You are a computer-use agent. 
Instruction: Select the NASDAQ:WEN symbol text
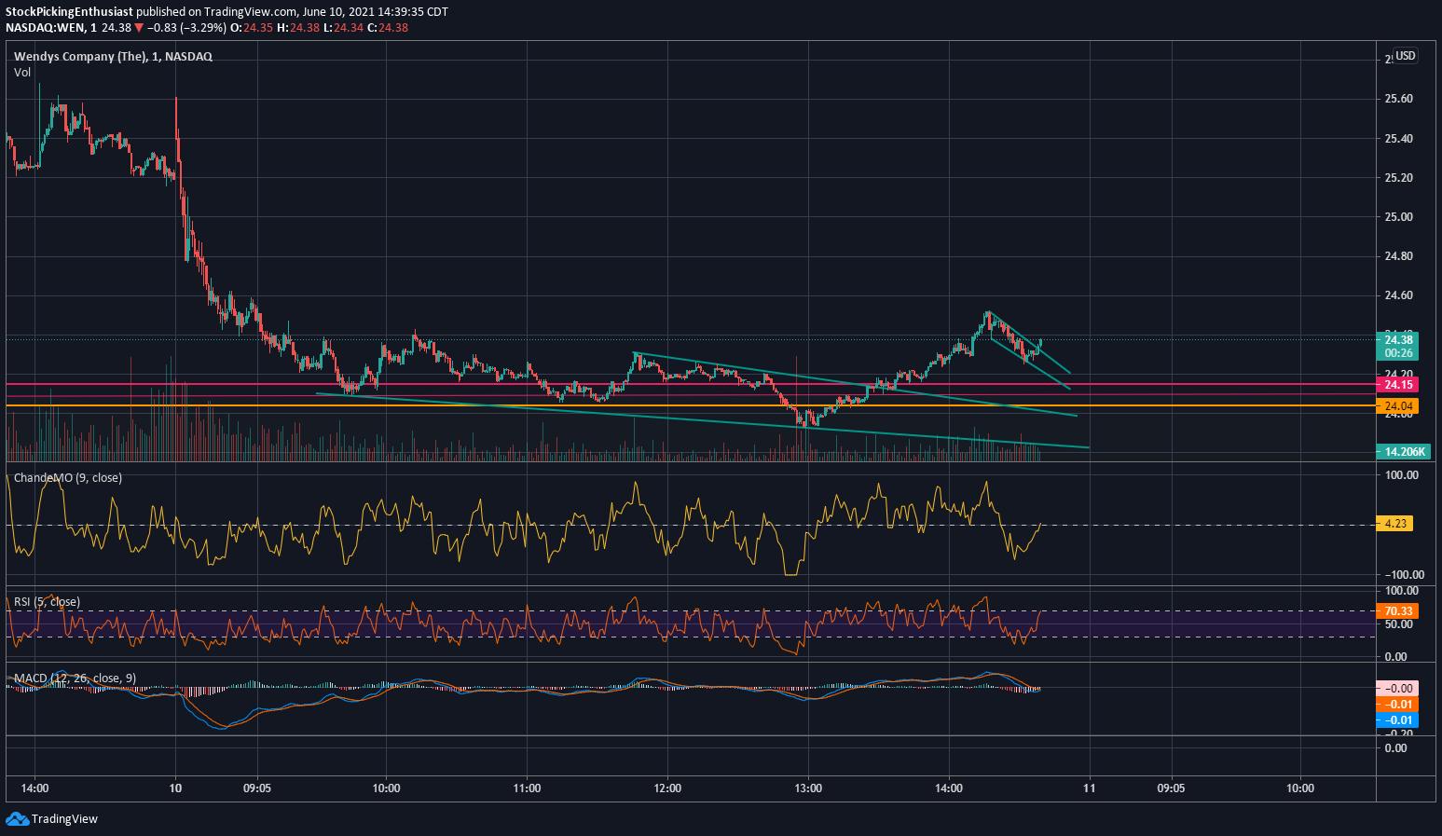pos(44,27)
